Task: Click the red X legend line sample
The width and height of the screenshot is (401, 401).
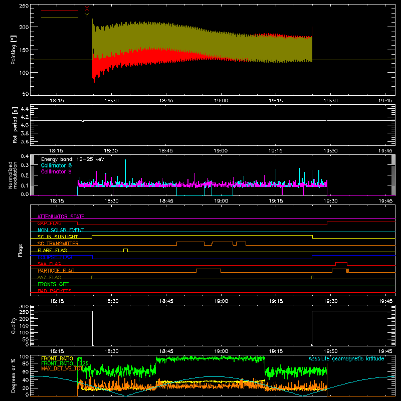Action: coord(59,11)
